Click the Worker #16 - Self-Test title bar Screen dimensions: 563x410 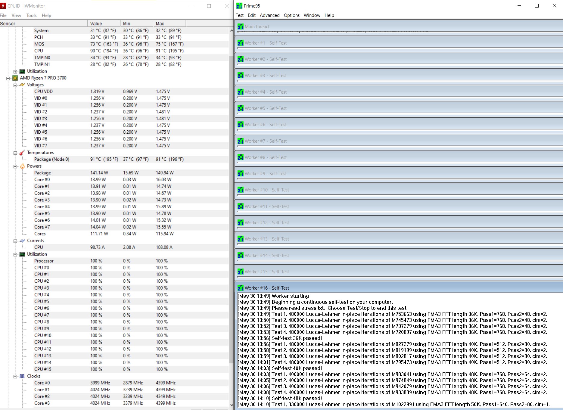[399, 288]
